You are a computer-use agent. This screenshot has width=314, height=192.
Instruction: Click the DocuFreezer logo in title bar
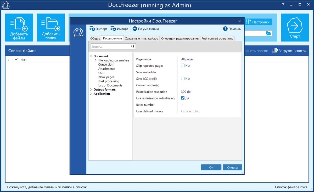(x=6, y=5)
